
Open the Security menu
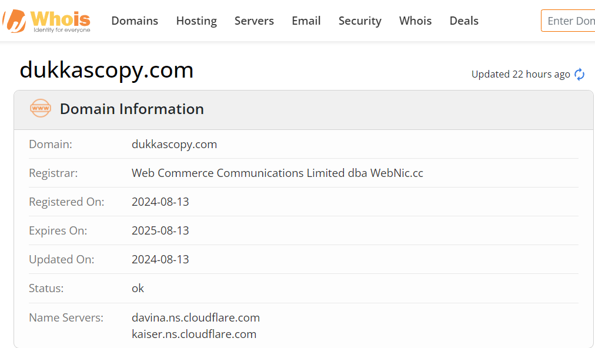[x=360, y=21]
